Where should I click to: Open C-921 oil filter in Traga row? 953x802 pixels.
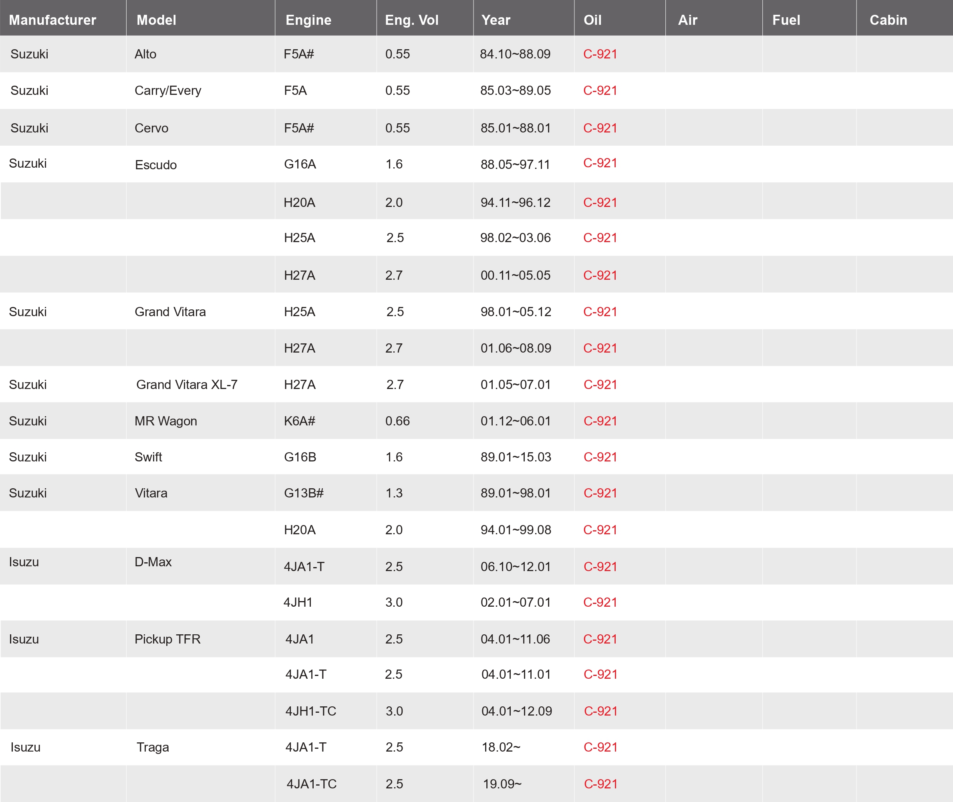point(601,747)
